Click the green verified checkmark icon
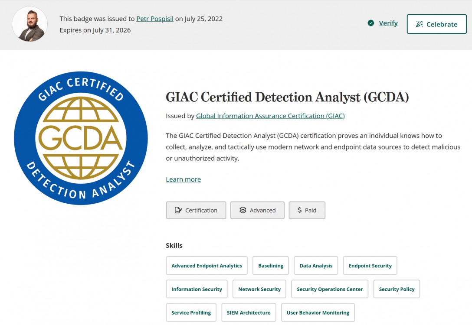 pyautogui.click(x=371, y=23)
